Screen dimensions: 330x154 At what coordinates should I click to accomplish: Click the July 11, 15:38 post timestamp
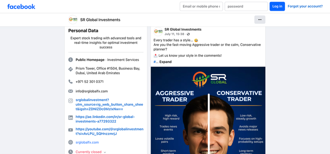click(174, 34)
